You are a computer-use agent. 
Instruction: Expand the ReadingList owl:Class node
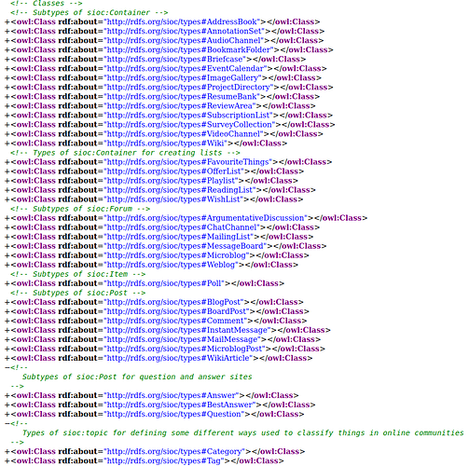[7, 190]
